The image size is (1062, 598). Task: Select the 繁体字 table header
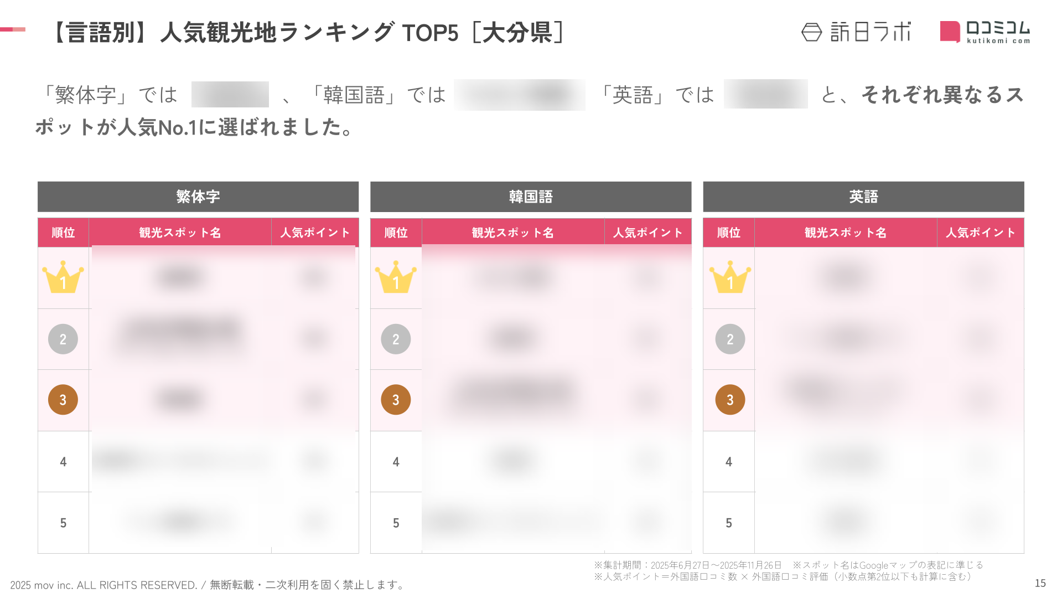(x=198, y=197)
